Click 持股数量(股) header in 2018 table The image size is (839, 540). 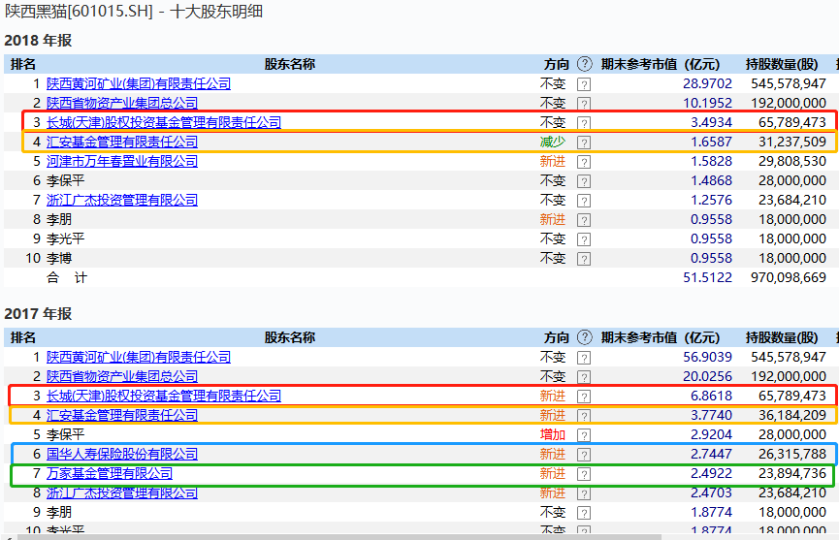(782, 64)
